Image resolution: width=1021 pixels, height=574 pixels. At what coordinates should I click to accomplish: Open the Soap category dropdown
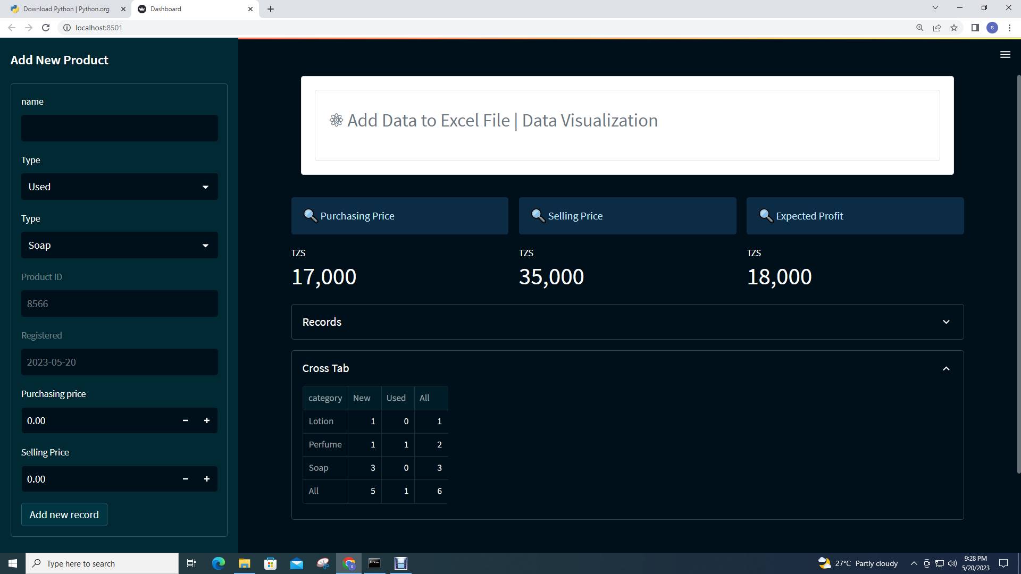coord(119,245)
